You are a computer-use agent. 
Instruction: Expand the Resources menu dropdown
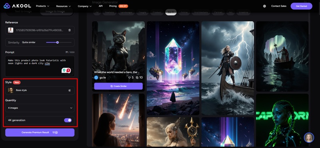[64, 6]
